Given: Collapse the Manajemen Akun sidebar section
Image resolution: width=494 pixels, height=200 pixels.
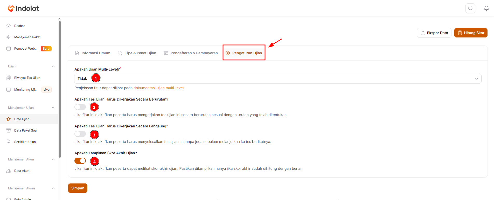Looking at the screenshot, I should [53, 159].
